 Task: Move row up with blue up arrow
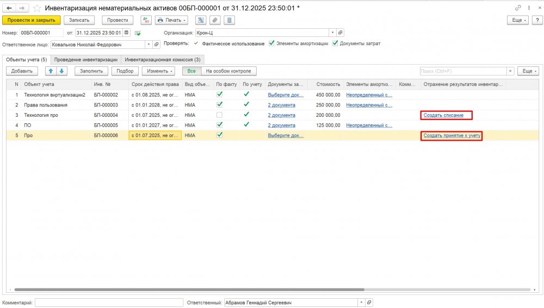click(51, 71)
